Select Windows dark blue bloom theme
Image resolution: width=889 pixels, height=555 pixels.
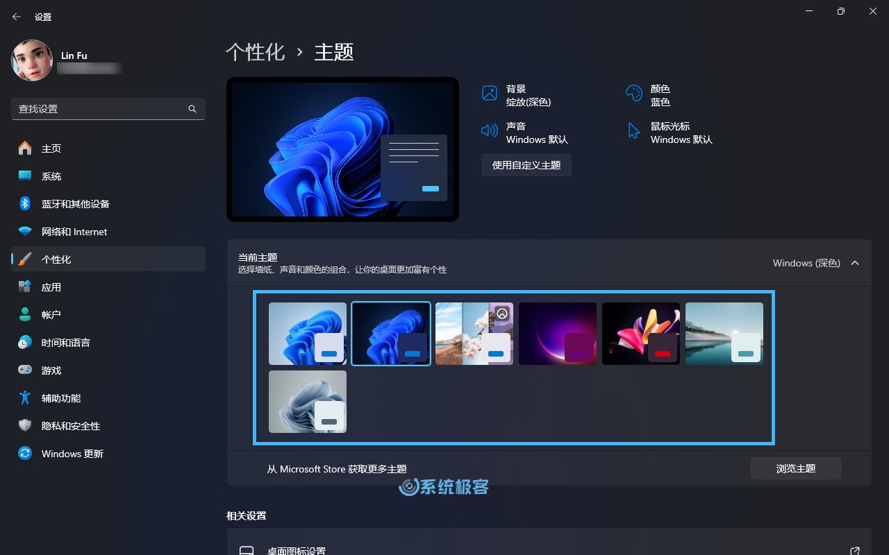click(x=391, y=334)
